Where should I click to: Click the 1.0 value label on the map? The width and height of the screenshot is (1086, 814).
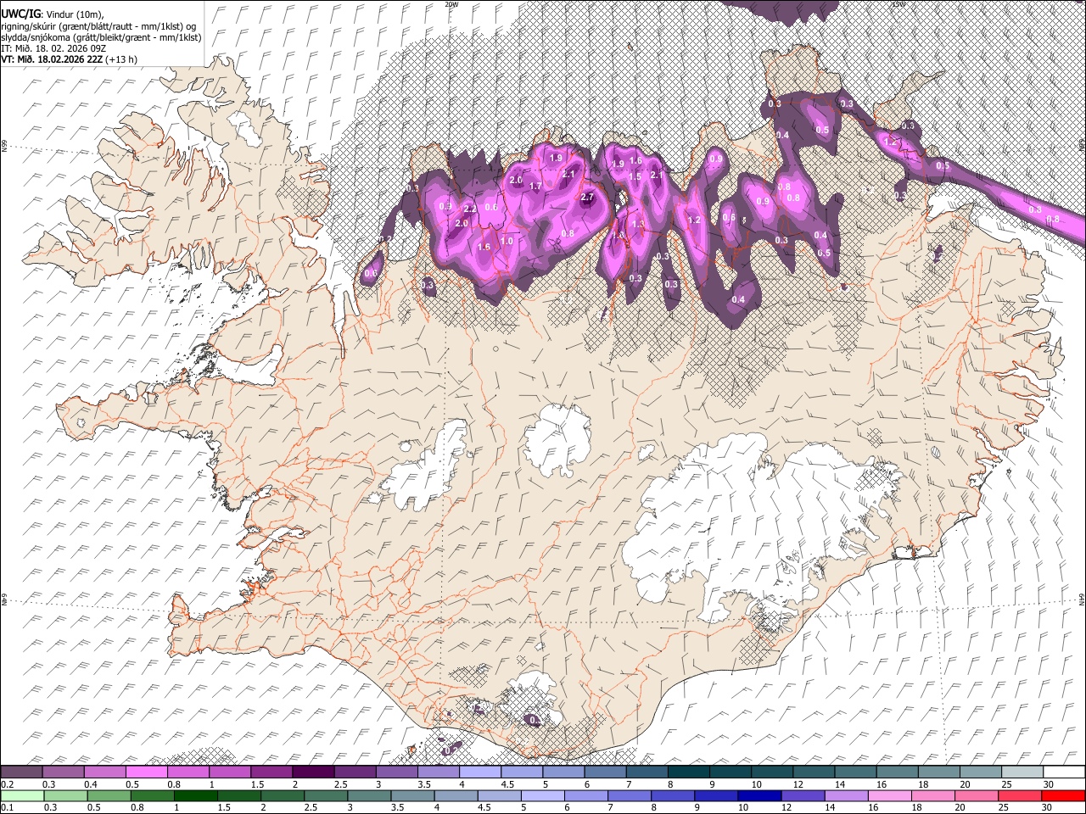(507, 241)
